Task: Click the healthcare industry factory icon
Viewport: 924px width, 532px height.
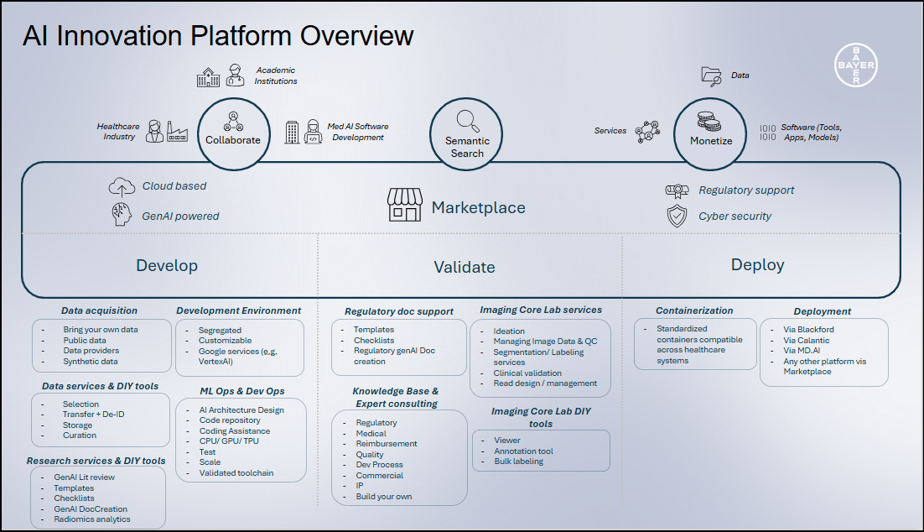Action: pos(177,132)
